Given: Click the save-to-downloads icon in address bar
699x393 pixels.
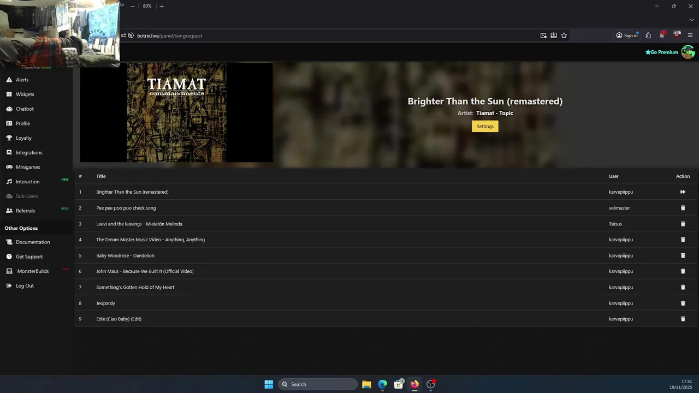Looking at the screenshot, I should [x=554, y=35].
